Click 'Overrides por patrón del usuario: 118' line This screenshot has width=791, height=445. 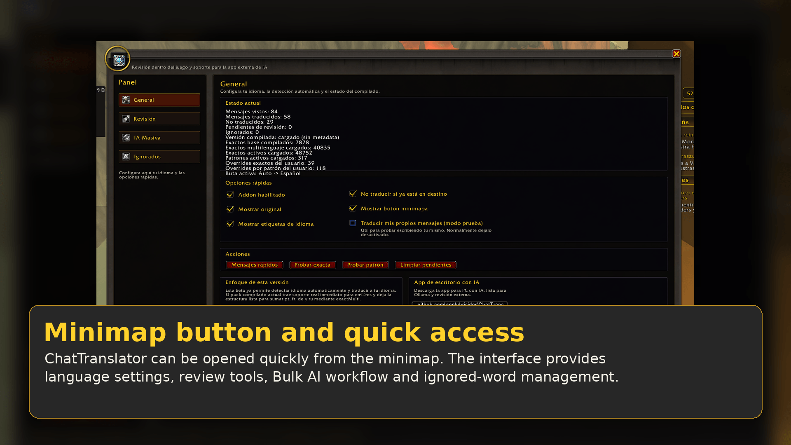click(x=276, y=168)
